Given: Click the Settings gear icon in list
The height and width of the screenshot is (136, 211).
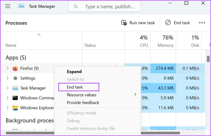Looking at the screenshot, I should coord(15,78).
